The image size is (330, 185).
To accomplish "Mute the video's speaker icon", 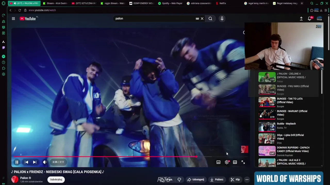I will pos(45,162).
